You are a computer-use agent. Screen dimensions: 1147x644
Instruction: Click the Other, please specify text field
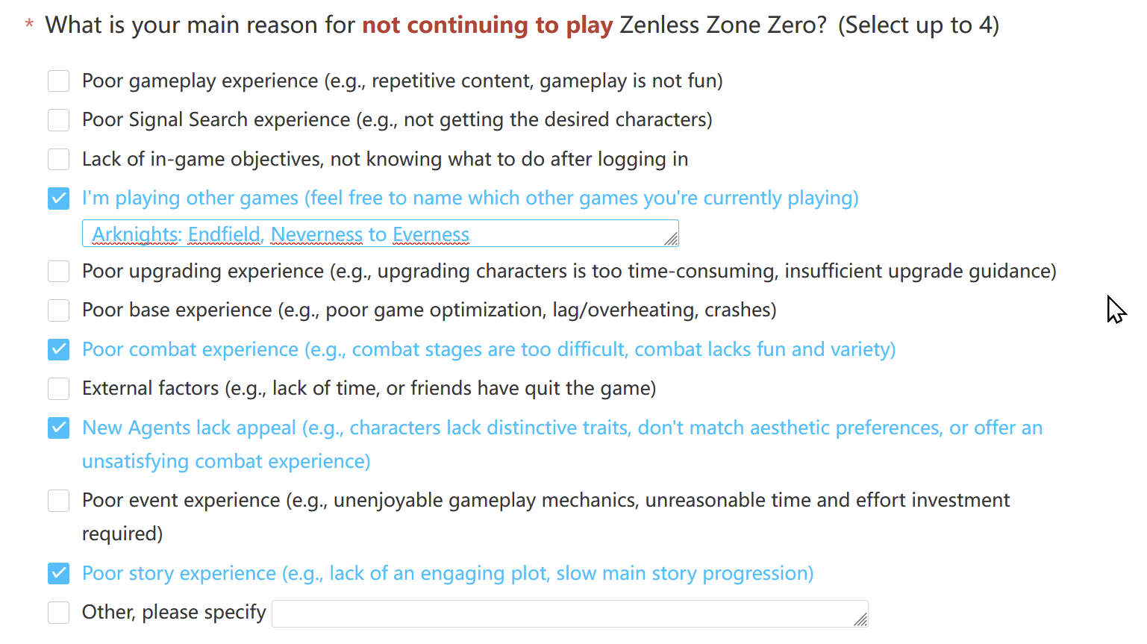coord(570,614)
